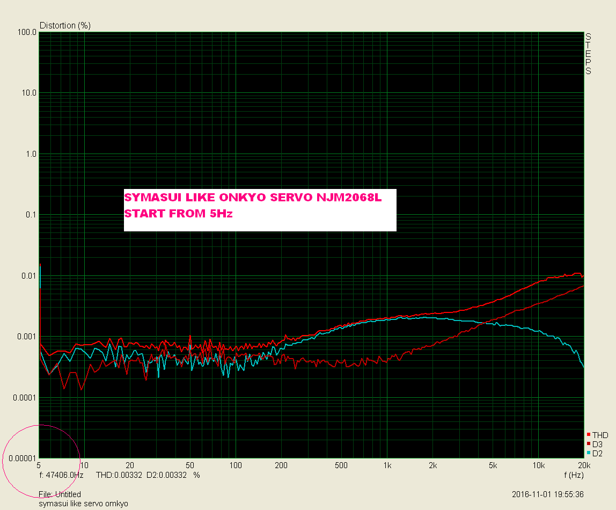Click the D3 legend entry
This screenshot has height=510, width=616.
coord(595,444)
